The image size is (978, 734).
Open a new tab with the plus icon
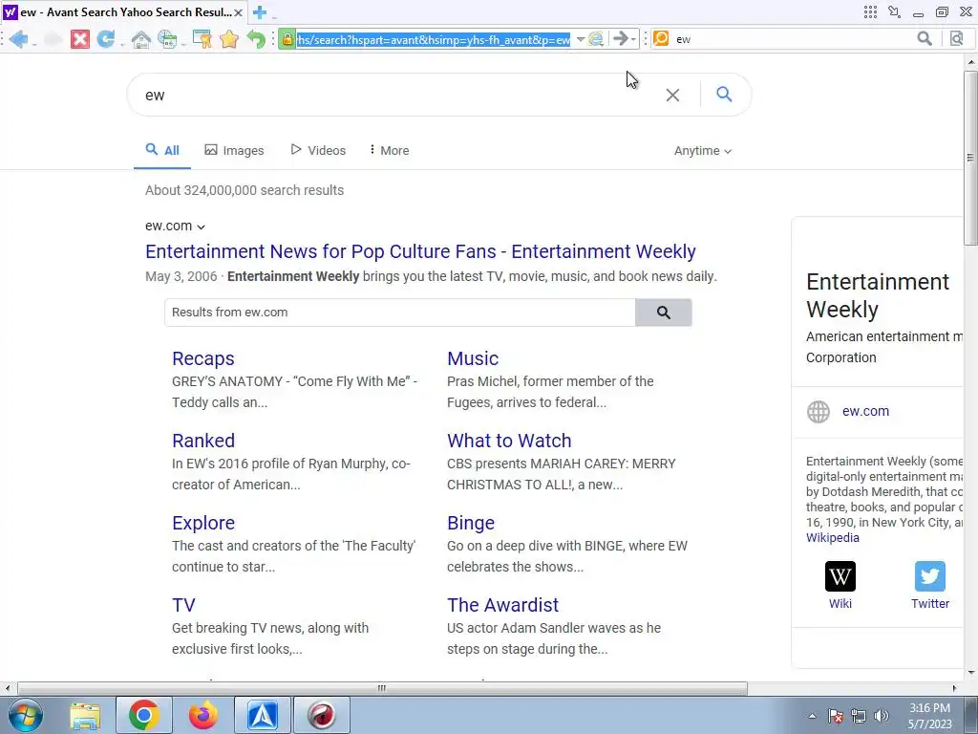click(260, 11)
